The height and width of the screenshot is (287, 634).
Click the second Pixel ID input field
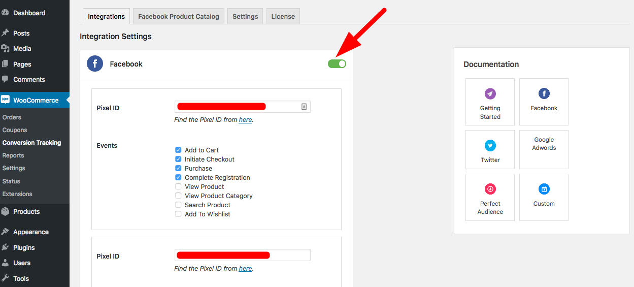(242, 255)
